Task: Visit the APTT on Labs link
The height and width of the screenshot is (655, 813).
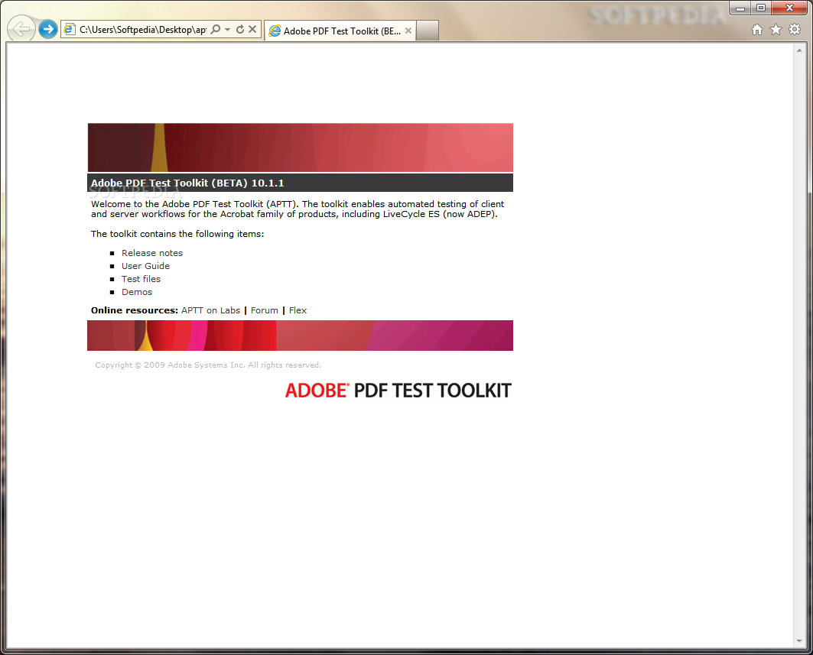Action: [210, 310]
